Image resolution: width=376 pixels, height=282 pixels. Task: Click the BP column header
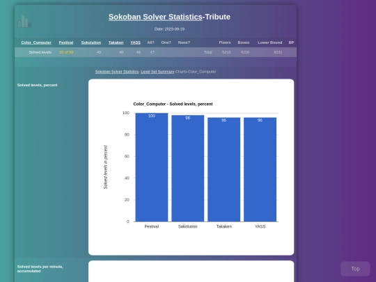coord(291,42)
